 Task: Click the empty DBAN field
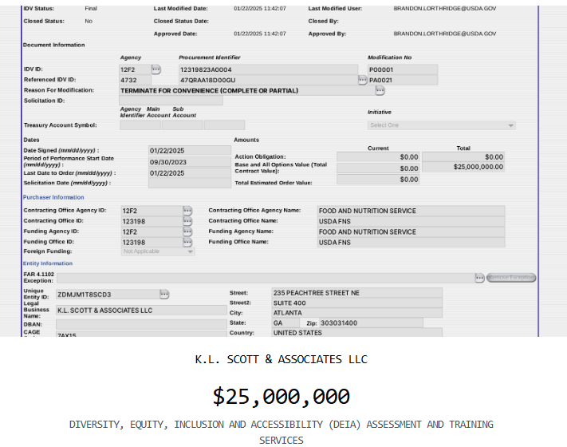(x=141, y=324)
